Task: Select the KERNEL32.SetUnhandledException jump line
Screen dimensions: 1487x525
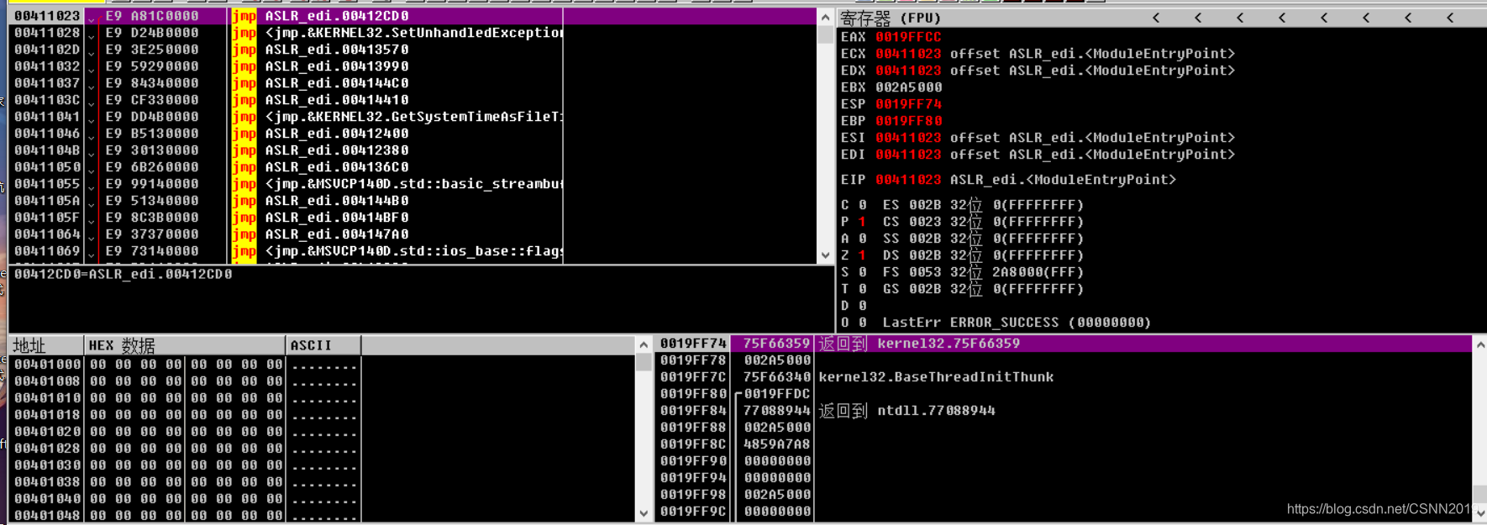Action: click(x=397, y=33)
